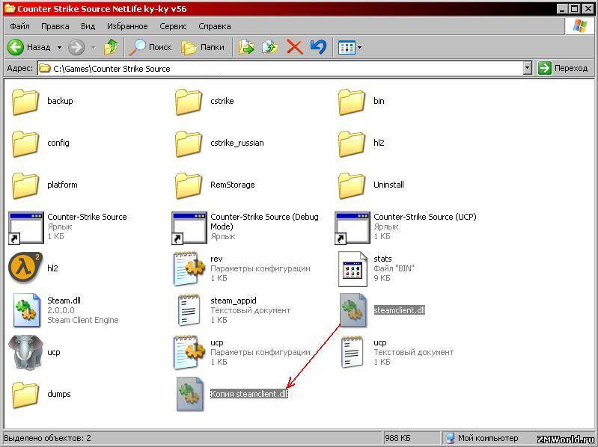
Task: Select the bin folder
Action: coord(361,101)
